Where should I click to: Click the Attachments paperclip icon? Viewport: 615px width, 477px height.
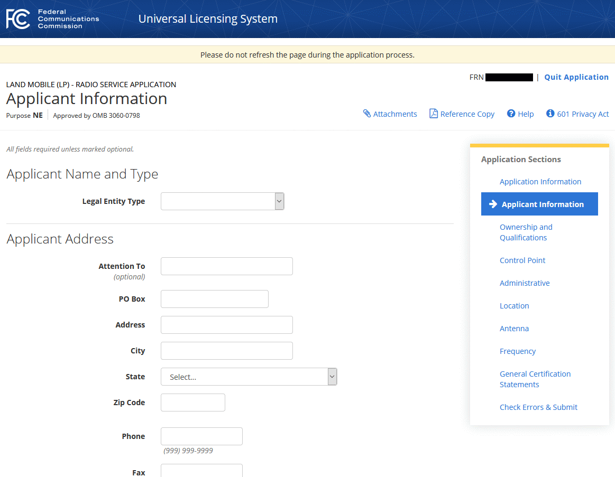[x=367, y=114]
